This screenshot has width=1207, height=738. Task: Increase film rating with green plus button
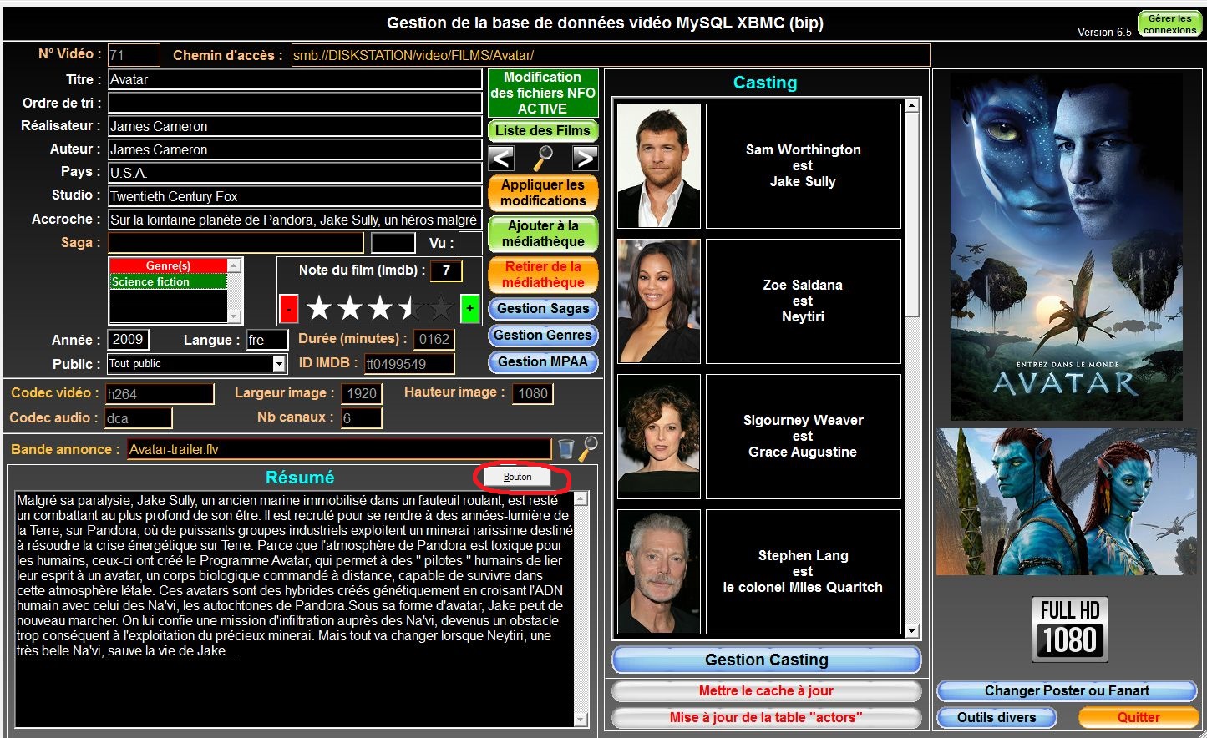pos(469,309)
